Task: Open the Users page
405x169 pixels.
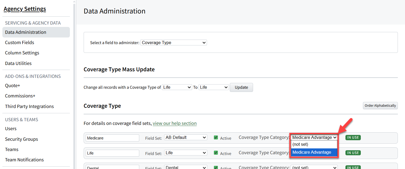Action: pos(11,129)
